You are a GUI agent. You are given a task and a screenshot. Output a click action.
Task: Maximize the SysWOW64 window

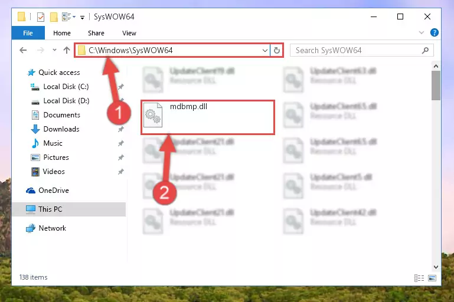click(x=400, y=17)
